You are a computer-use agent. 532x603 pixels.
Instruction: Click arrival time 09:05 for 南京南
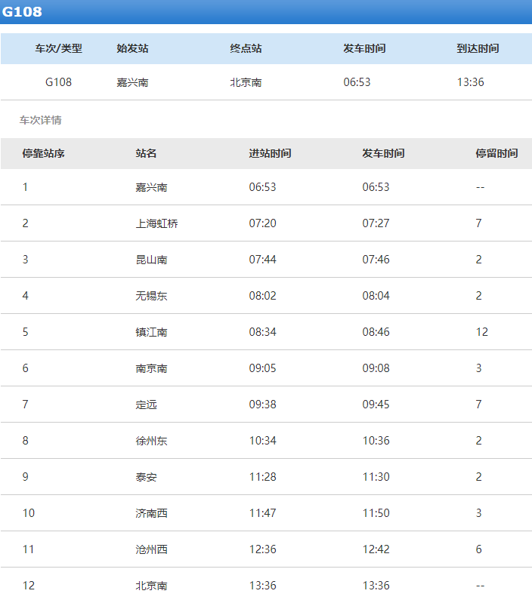(262, 368)
